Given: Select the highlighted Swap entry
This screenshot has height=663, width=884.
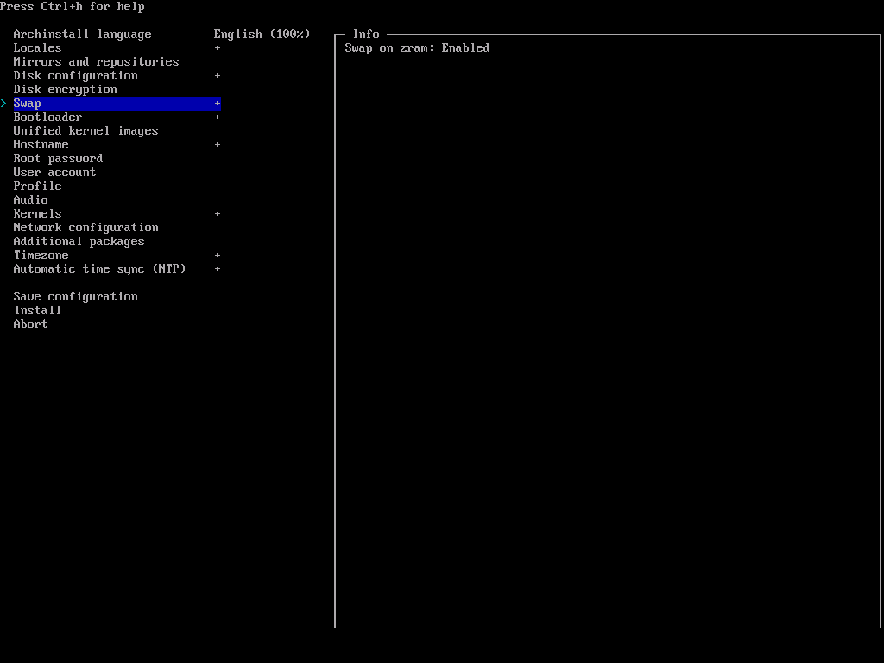Looking at the screenshot, I should (117, 104).
